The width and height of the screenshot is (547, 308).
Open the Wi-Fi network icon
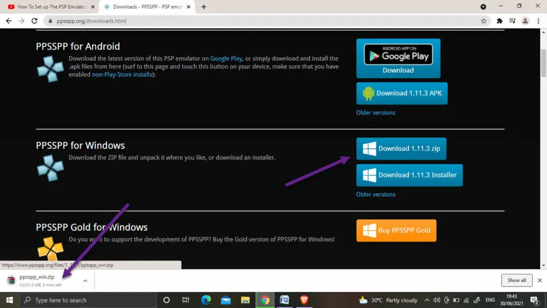click(x=466, y=300)
